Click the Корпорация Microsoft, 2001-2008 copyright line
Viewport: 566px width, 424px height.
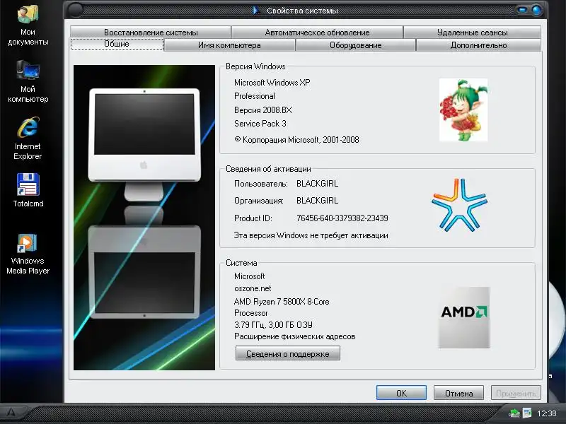tap(296, 140)
